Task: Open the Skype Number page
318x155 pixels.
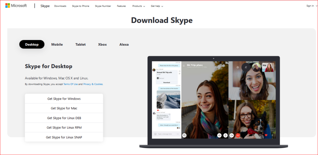Action: point(103,6)
